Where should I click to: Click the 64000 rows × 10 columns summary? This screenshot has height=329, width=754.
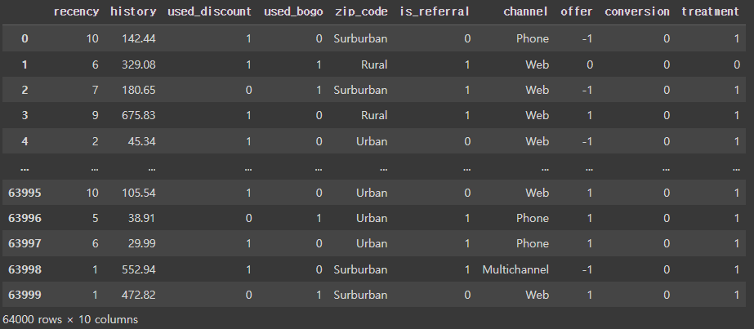point(70,319)
